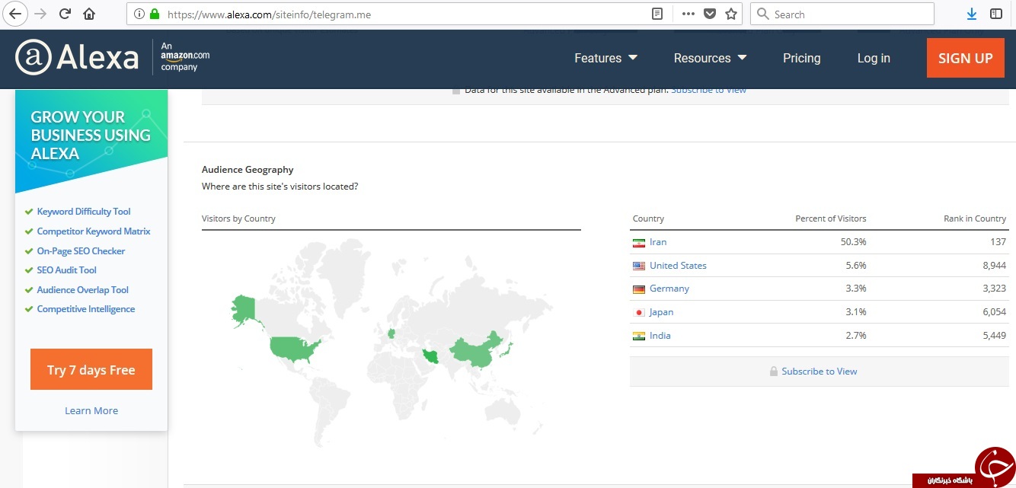Click the browser forward arrow
Viewport: 1016px width, 488px height.
tap(40, 14)
